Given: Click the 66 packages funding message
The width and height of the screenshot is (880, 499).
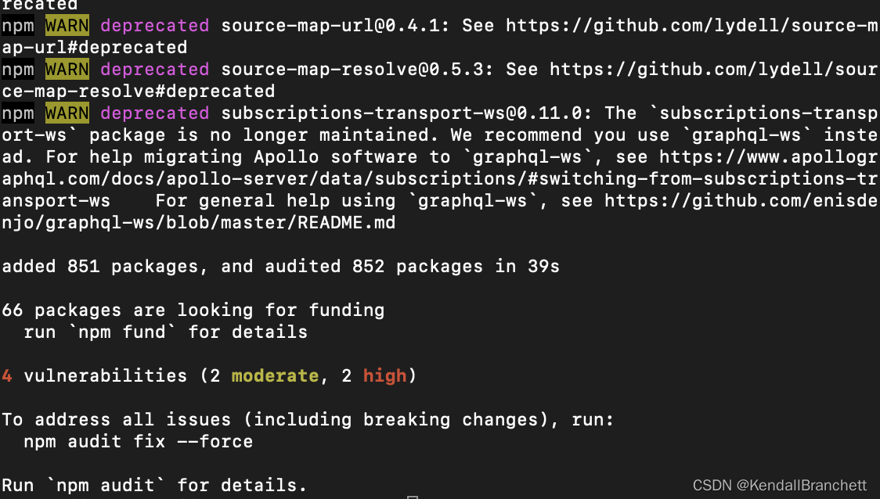Looking at the screenshot, I should pyautogui.click(x=192, y=310).
